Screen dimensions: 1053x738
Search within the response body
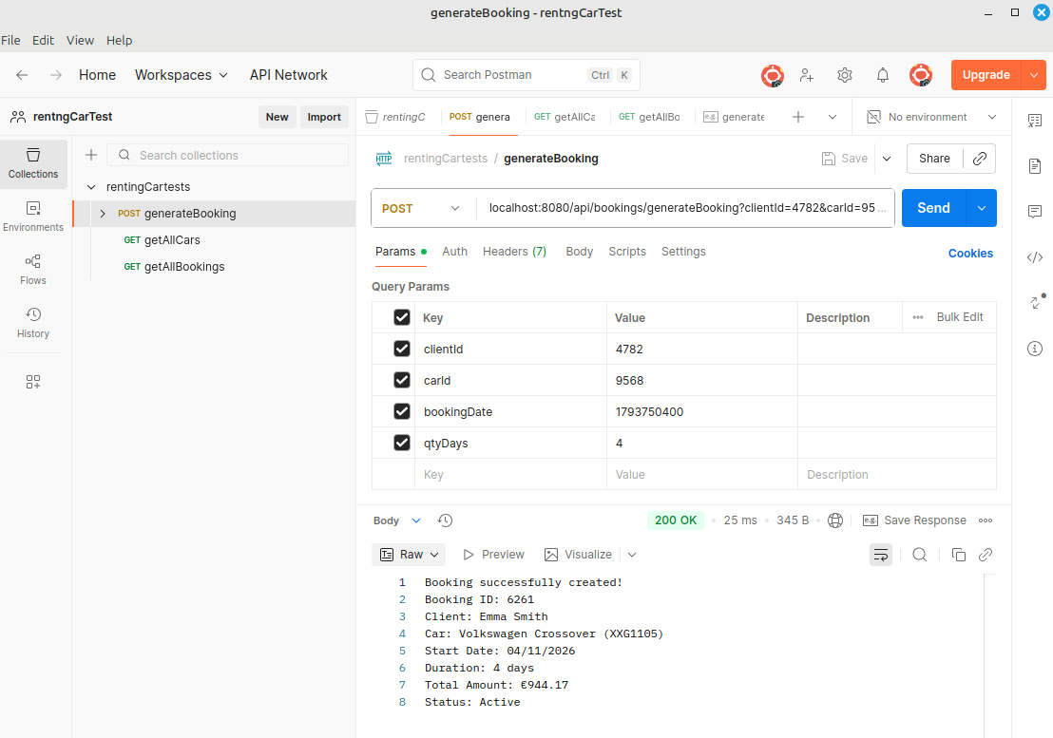pyautogui.click(x=920, y=555)
